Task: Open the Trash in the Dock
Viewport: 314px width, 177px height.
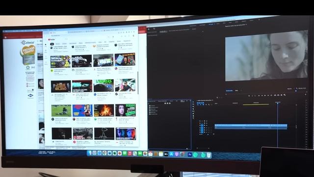Action: click(209, 155)
